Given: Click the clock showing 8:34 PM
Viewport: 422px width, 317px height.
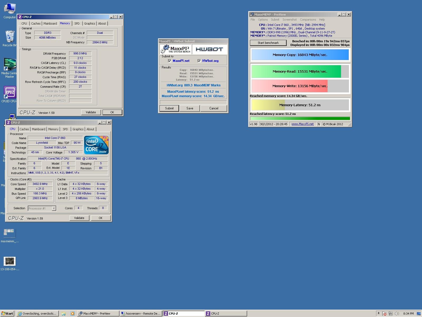Looking at the screenshot, I should click(408, 314).
